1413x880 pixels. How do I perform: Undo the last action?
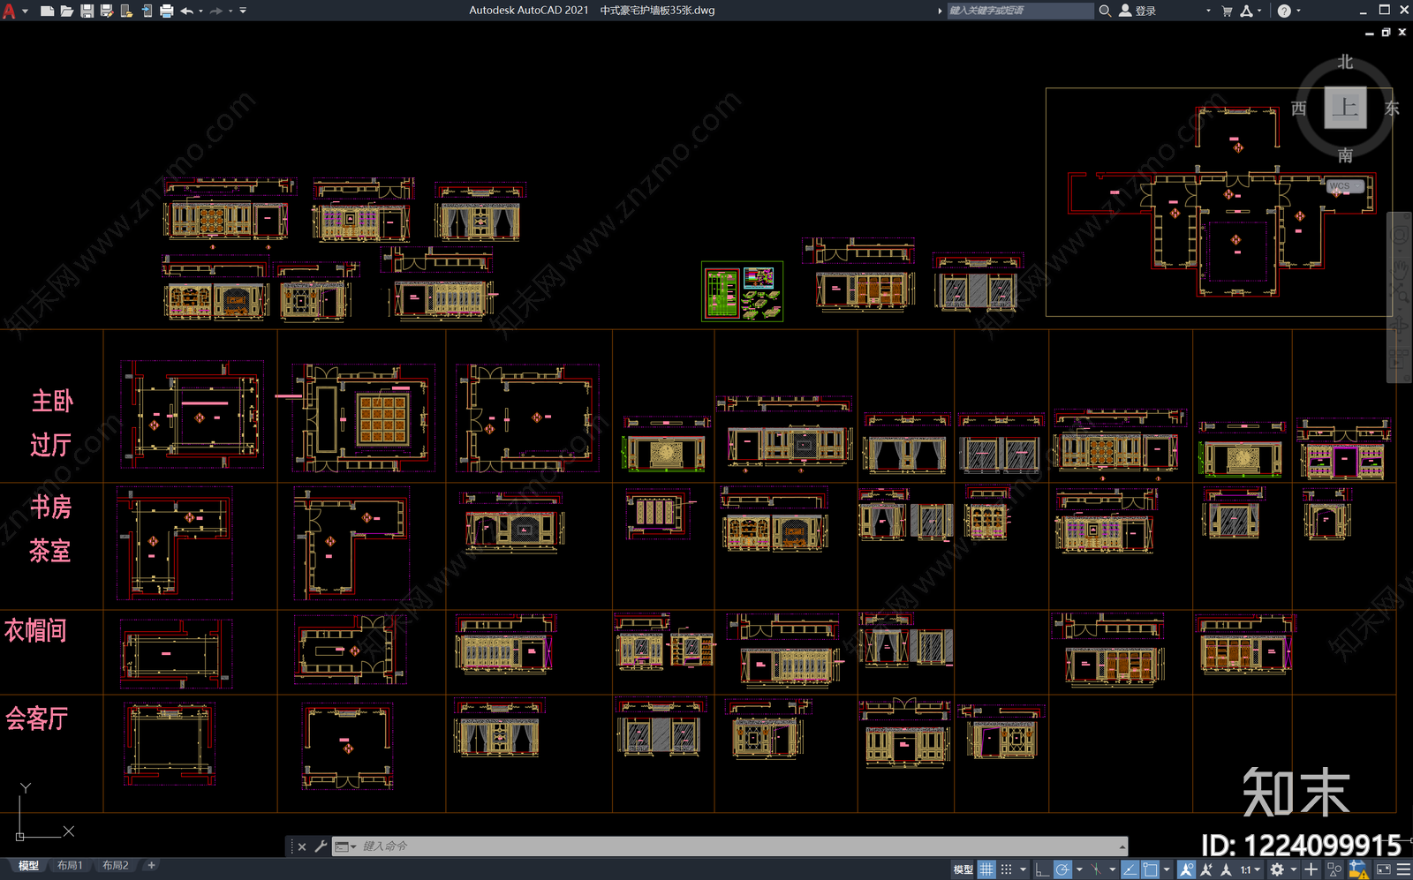(x=186, y=11)
